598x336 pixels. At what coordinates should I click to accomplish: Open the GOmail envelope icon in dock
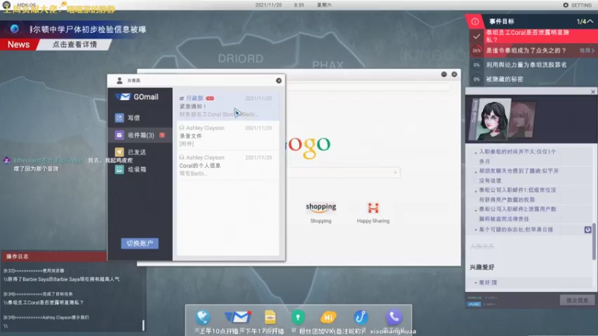click(x=237, y=317)
